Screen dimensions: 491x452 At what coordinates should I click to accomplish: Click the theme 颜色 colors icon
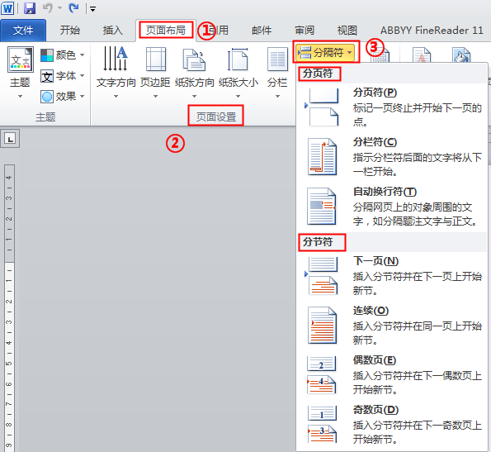[x=47, y=55]
